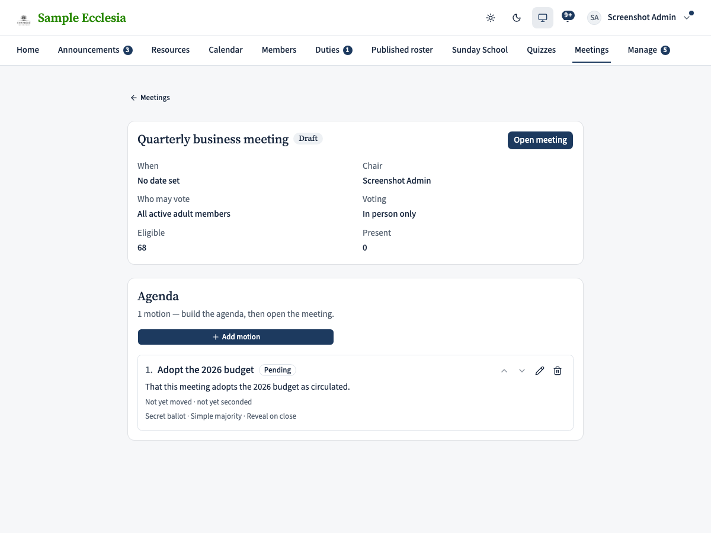Switch to dark theme moon icon

tap(517, 18)
